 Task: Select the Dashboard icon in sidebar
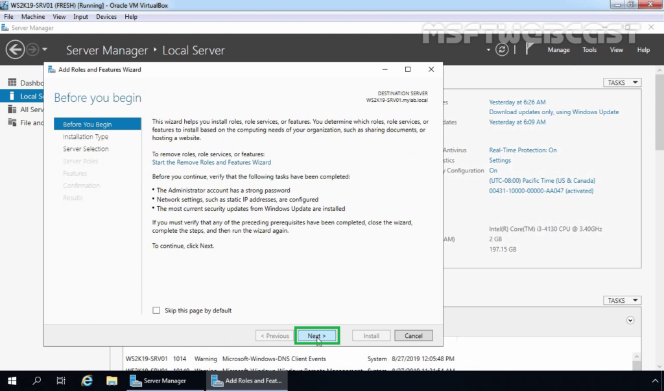pyautogui.click(x=12, y=82)
